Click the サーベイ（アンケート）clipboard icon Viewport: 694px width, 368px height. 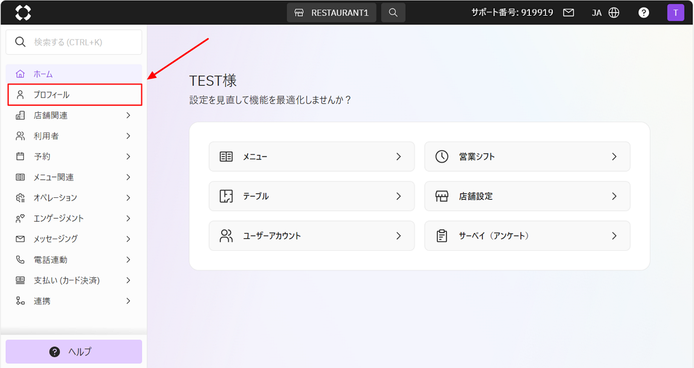(x=442, y=236)
